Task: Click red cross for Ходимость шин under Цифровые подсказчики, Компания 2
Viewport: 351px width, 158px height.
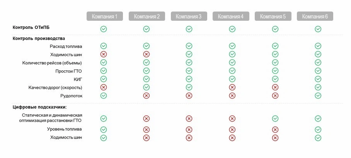Action: click(147, 138)
